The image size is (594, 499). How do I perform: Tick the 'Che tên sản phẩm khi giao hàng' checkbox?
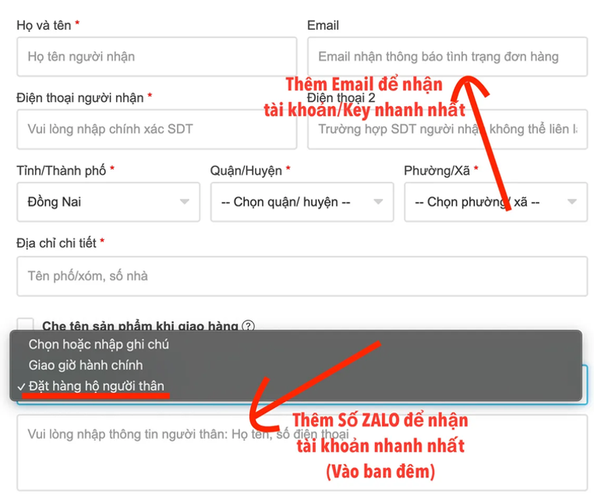coord(26,324)
